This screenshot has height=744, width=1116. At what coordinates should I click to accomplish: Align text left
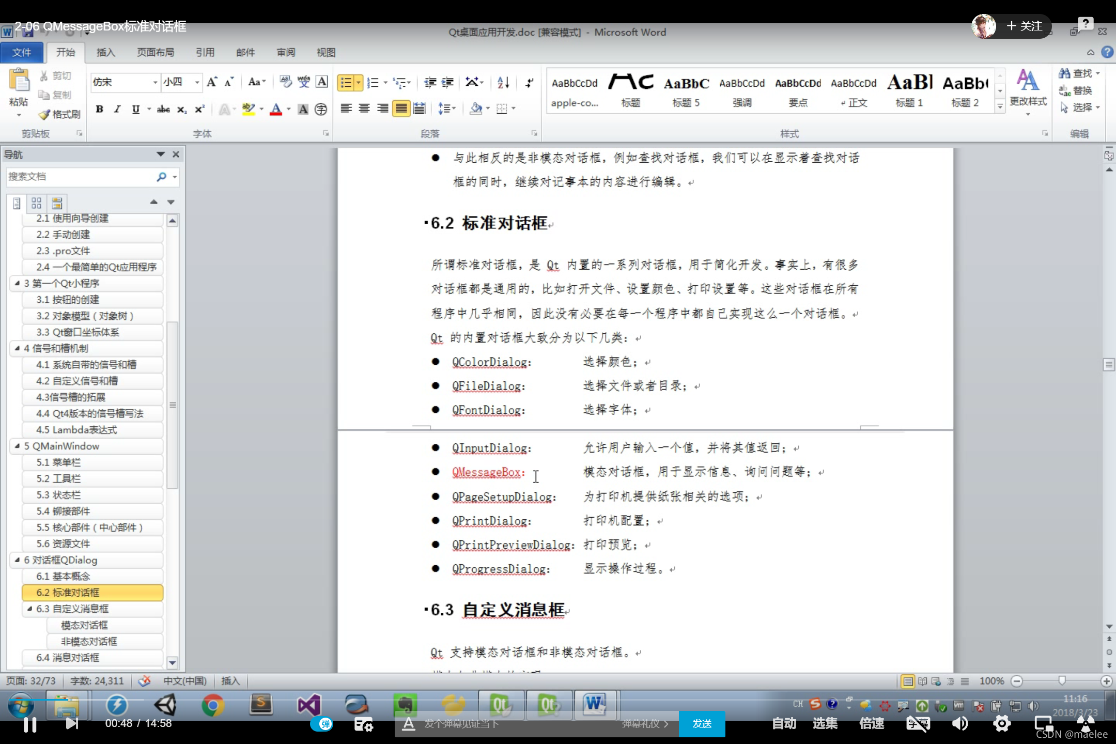(x=346, y=109)
